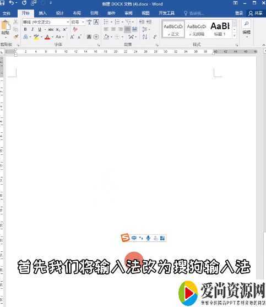Open the Change Case (Aa) dropdown
Screen dimensions: 266x307
coord(59,37)
